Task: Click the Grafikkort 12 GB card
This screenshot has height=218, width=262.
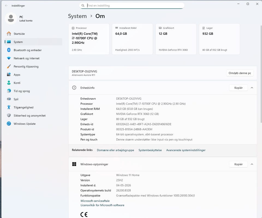Action: tap(176, 39)
